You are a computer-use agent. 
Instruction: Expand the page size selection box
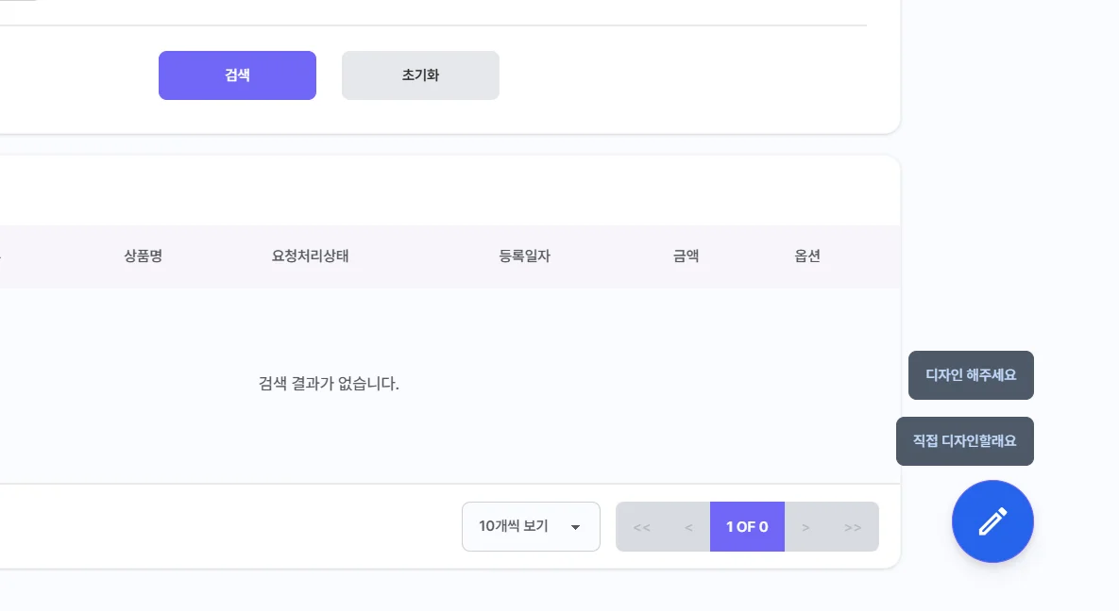(x=531, y=526)
